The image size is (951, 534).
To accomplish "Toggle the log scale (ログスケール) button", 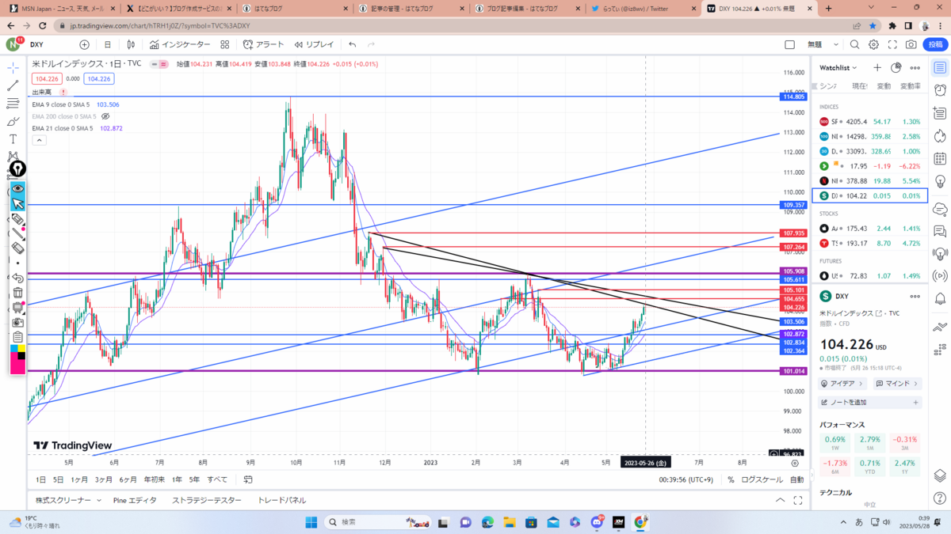I will [762, 479].
